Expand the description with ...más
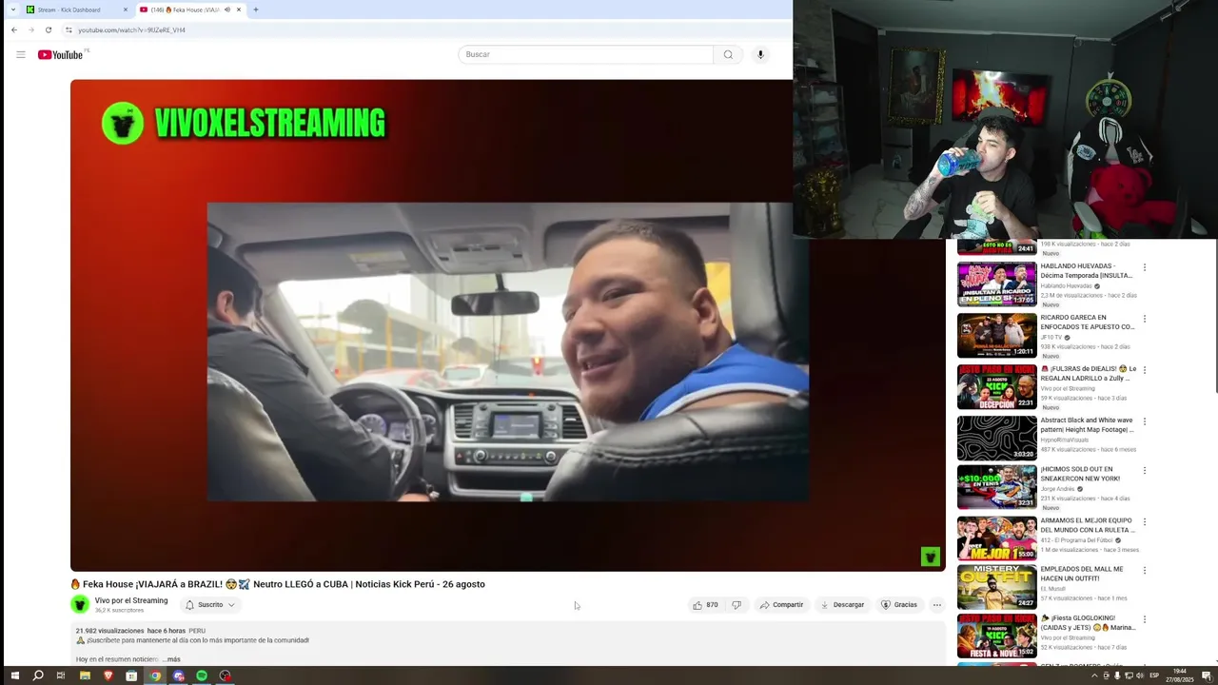The height and width of the screenshot is (685, 1218). (x=172, y=659)
